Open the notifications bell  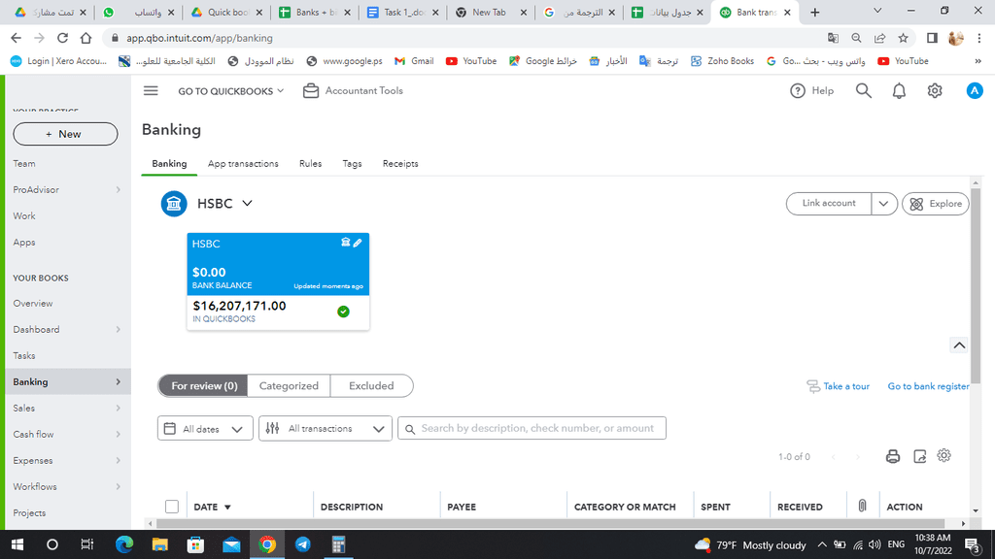coord(899,91)
